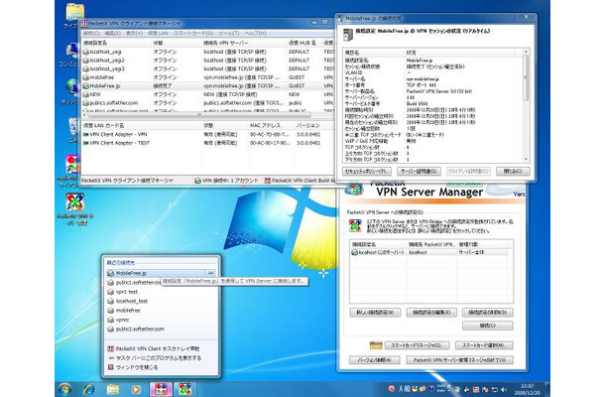Open smart card manager button in Server Manager
The width and height of the screenshot is (605, 397).
click(x=418, y=345)
